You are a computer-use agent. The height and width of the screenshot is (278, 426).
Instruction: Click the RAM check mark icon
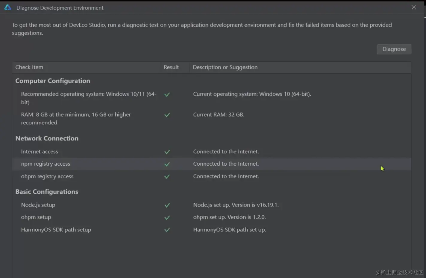click(x=167, y=115)
